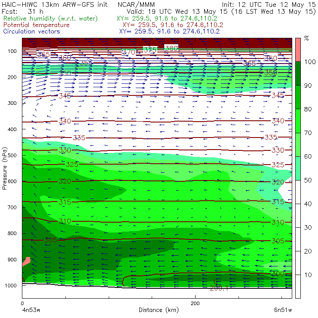Viewport: 318px width, 318px height.
Task: Click the '900' pressure tick label
Action: (x=12, y=260)
